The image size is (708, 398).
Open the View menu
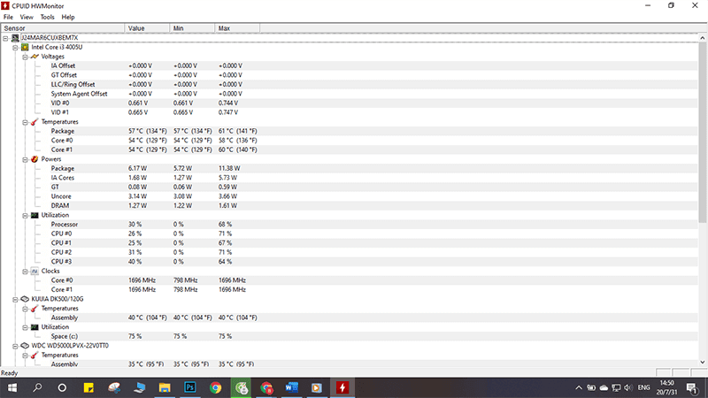point(27,17)
